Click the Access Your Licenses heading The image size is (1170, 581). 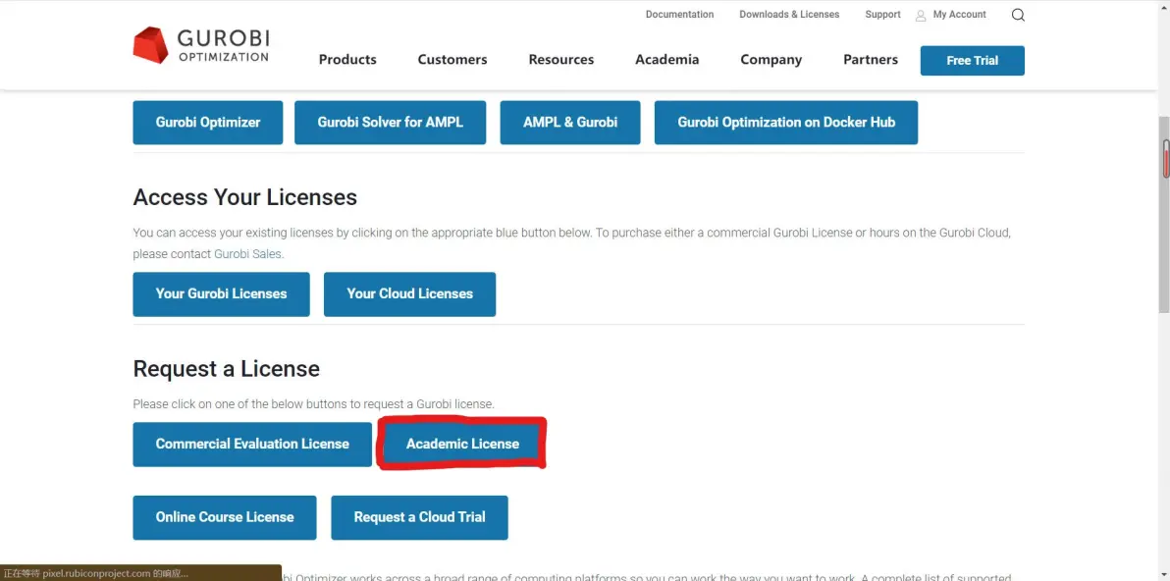click(x=244, y=197)
